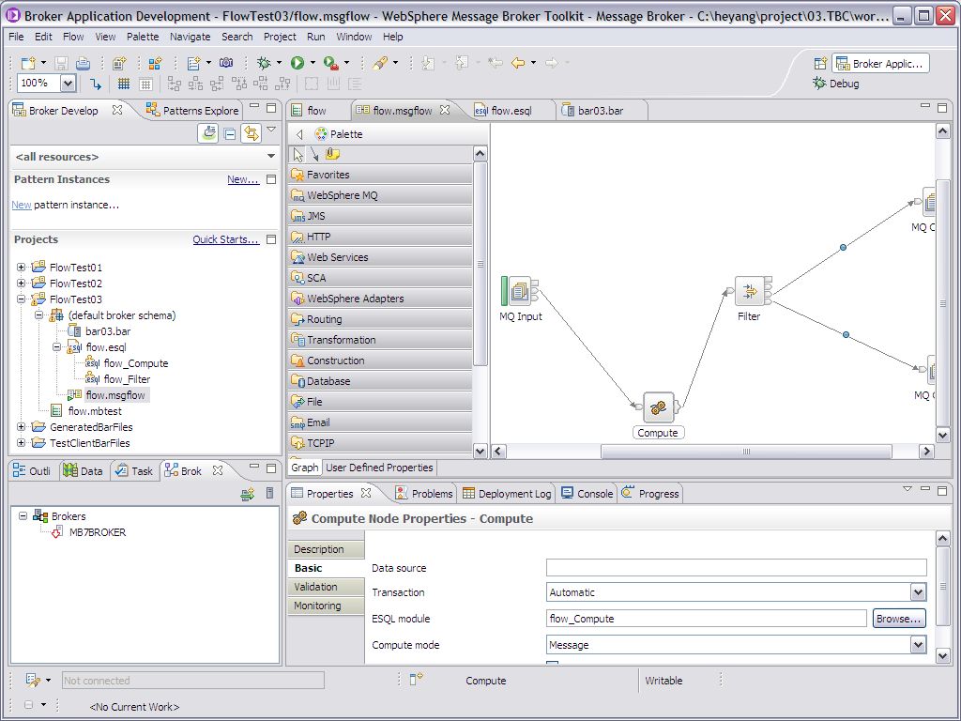This screenshot has width=961, height=721.
Task: Click the New wizard toolbar icon
Action: 28,63
